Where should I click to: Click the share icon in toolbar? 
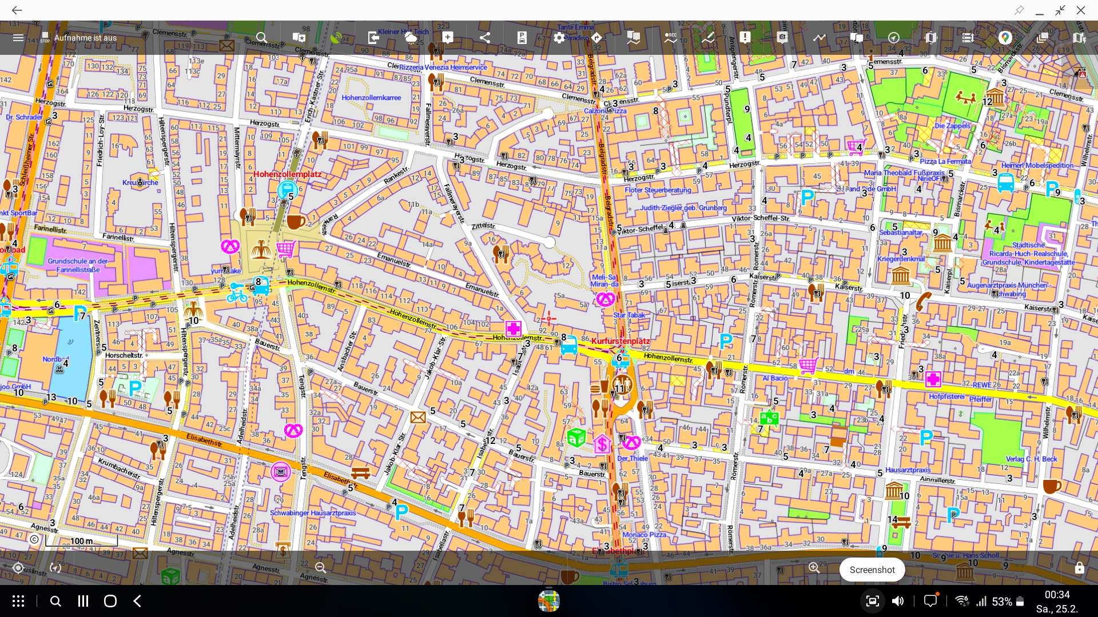pos(484,38)
